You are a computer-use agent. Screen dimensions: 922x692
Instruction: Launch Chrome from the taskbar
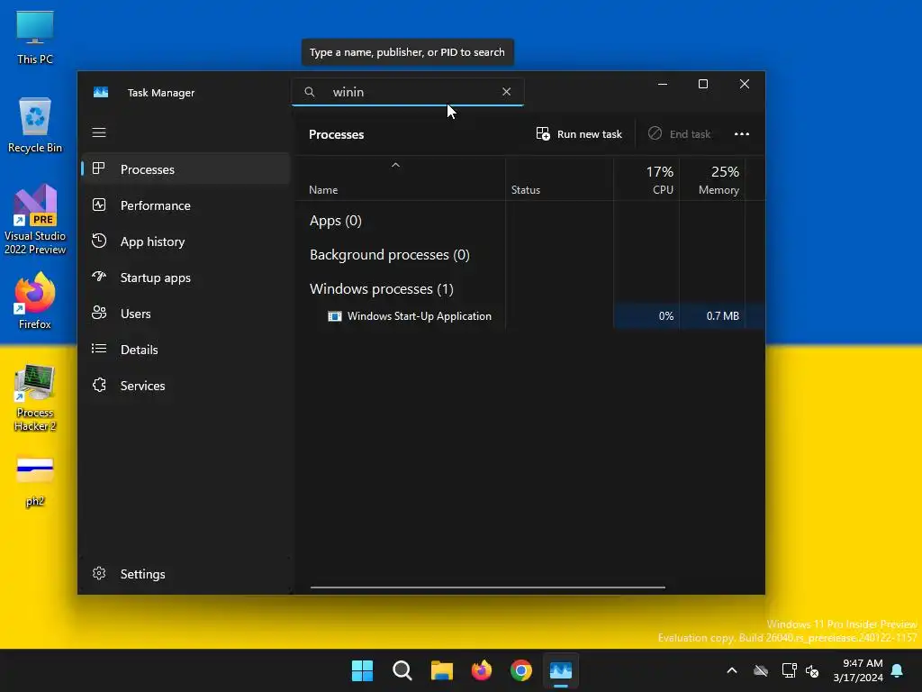[521, 670]
